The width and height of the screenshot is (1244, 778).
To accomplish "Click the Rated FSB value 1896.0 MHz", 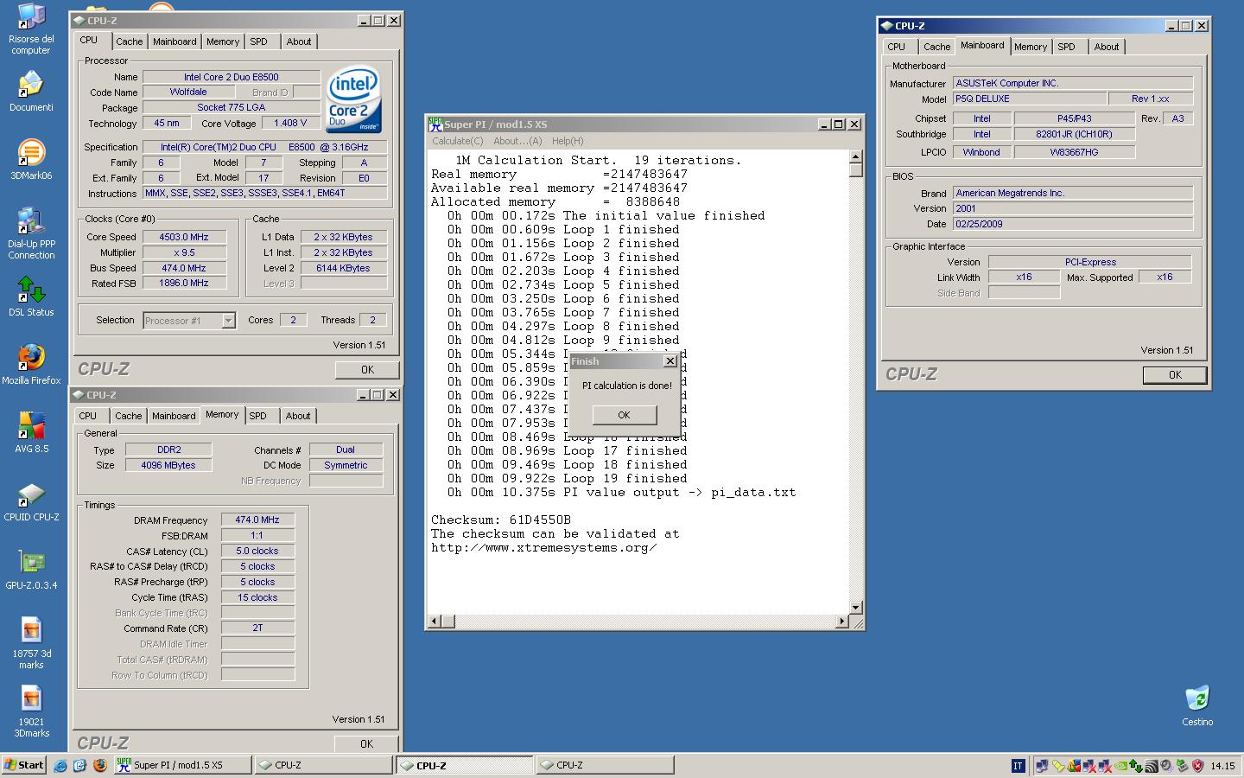I will [x=184, y=283].
